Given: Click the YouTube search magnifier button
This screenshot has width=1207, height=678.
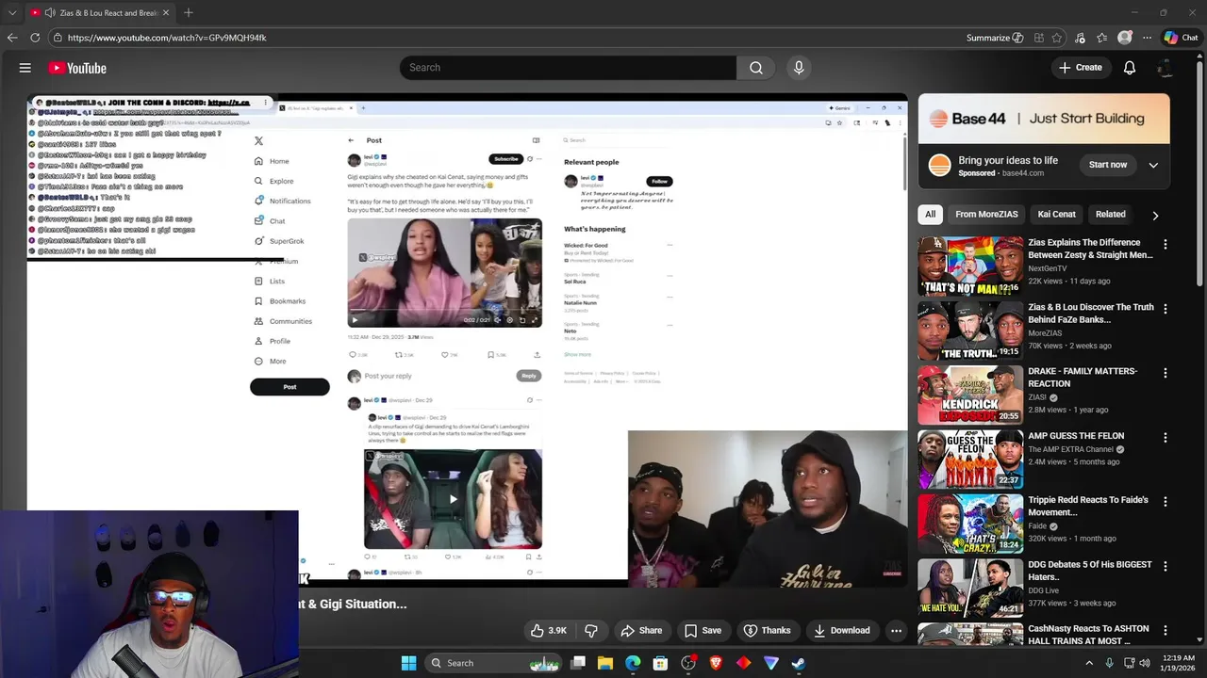Looking at the screenshot, I should [756, 68].
